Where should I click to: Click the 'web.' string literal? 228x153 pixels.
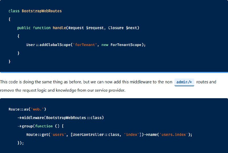(37, 109)
